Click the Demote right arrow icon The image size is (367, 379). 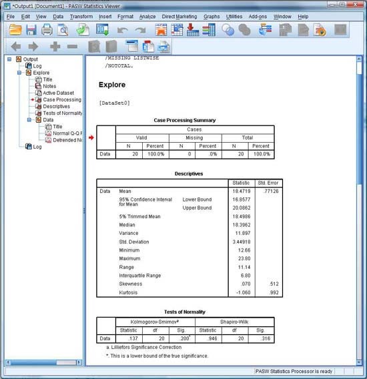click(33, 47)
